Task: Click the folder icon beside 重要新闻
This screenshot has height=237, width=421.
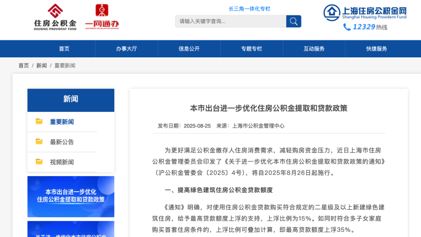Action: [x=39, y=122]
